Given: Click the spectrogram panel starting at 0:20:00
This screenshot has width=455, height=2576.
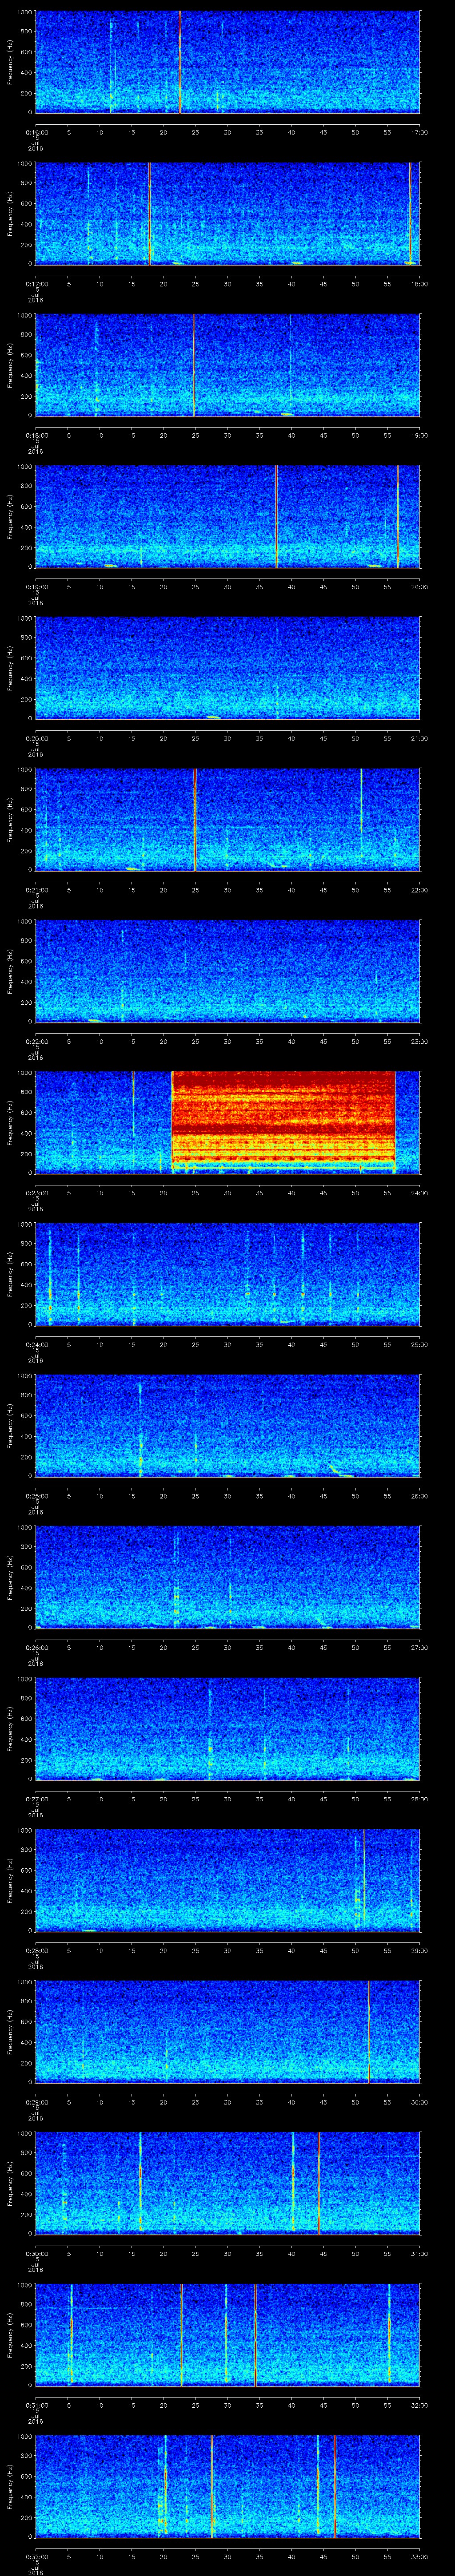Looking at the screenshot, I should [227, 668].
